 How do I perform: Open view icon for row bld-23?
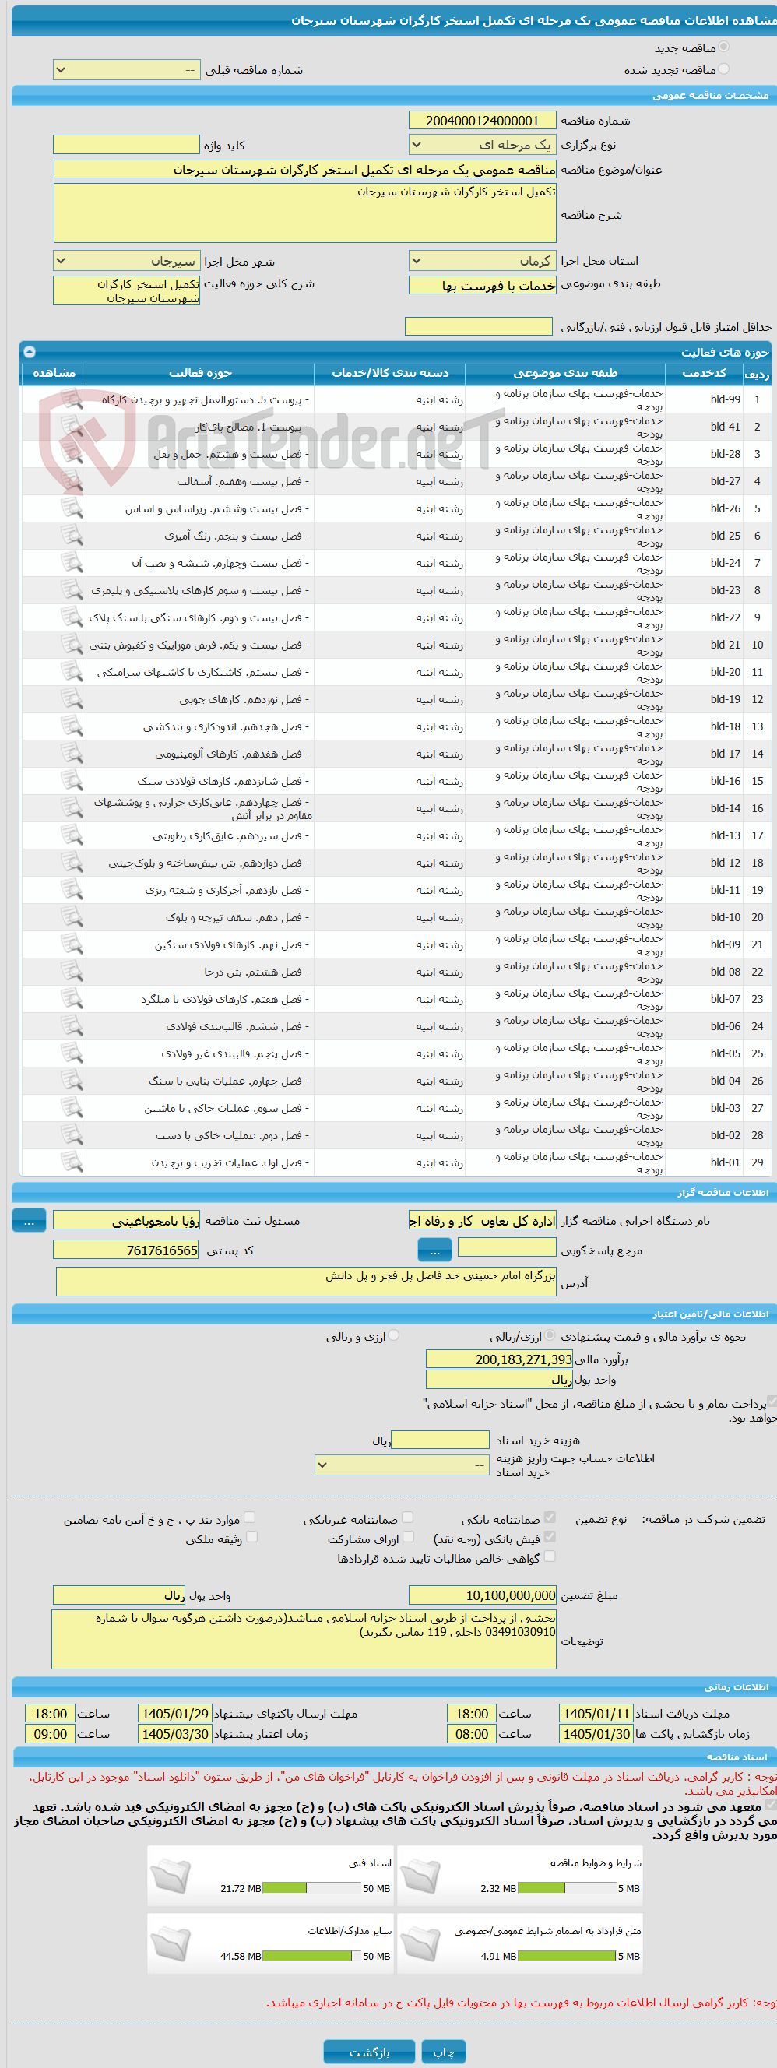72,590
